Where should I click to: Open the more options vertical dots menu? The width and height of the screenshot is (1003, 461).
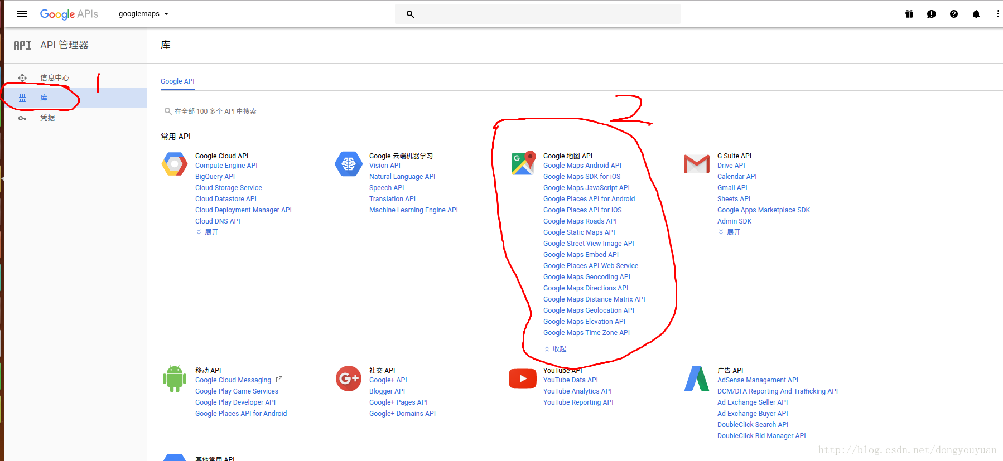[998, 14]
